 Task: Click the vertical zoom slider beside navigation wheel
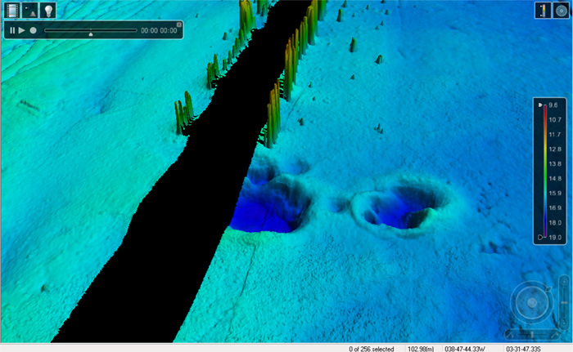pos(562,302)
